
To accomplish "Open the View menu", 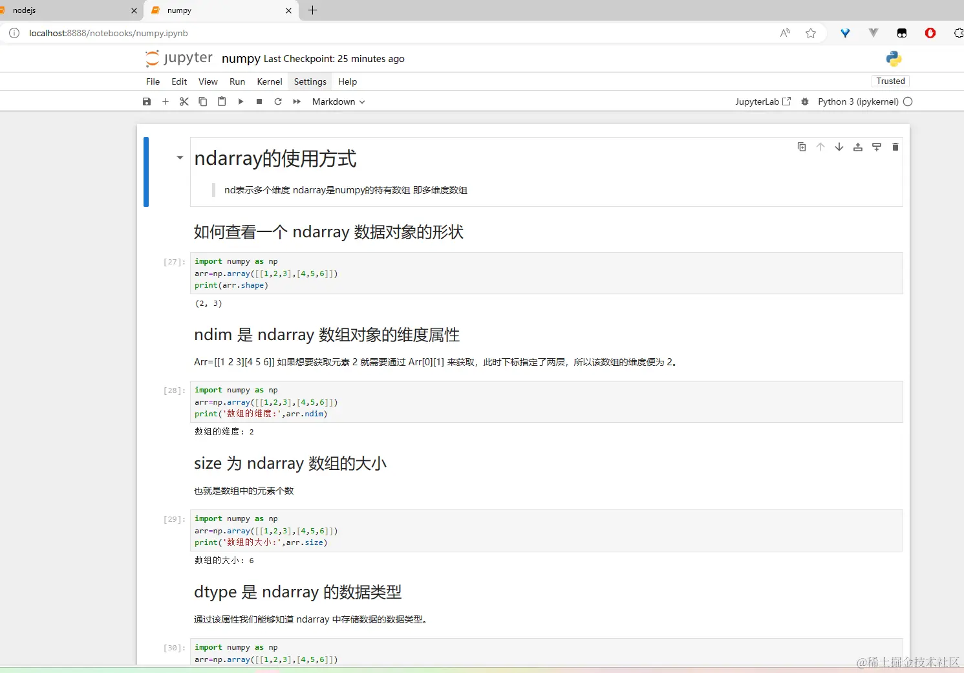I will [208, 81].
